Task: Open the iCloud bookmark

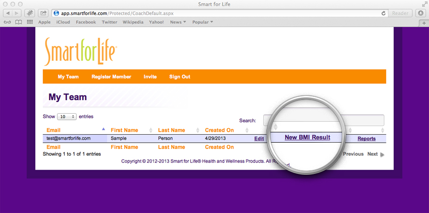Action: pyautogui.click(x=63, y=22)
